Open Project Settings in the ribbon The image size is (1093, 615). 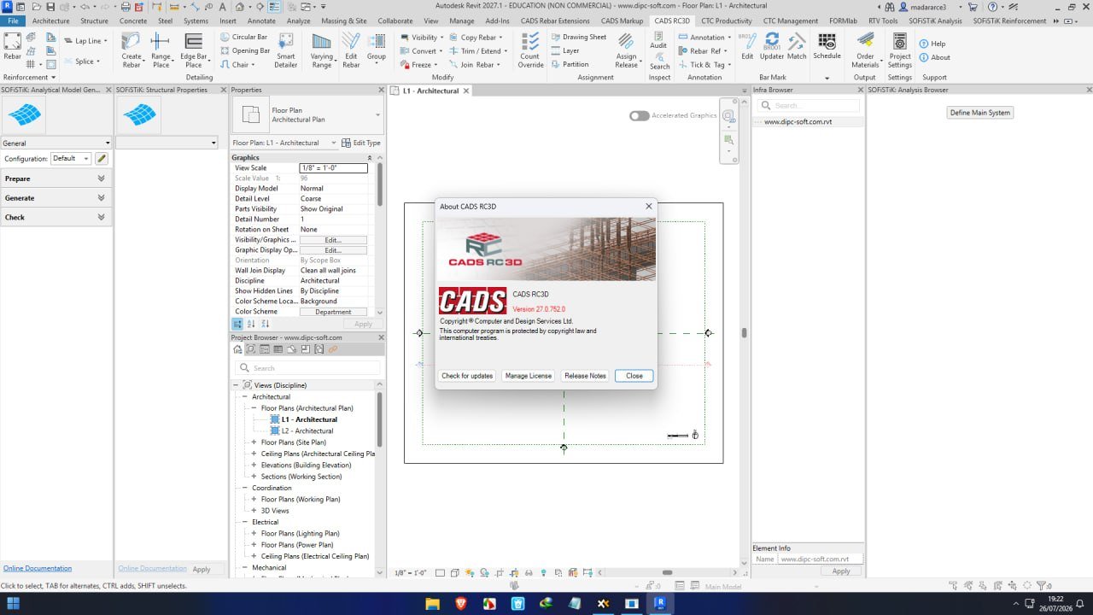pos(899,50)
